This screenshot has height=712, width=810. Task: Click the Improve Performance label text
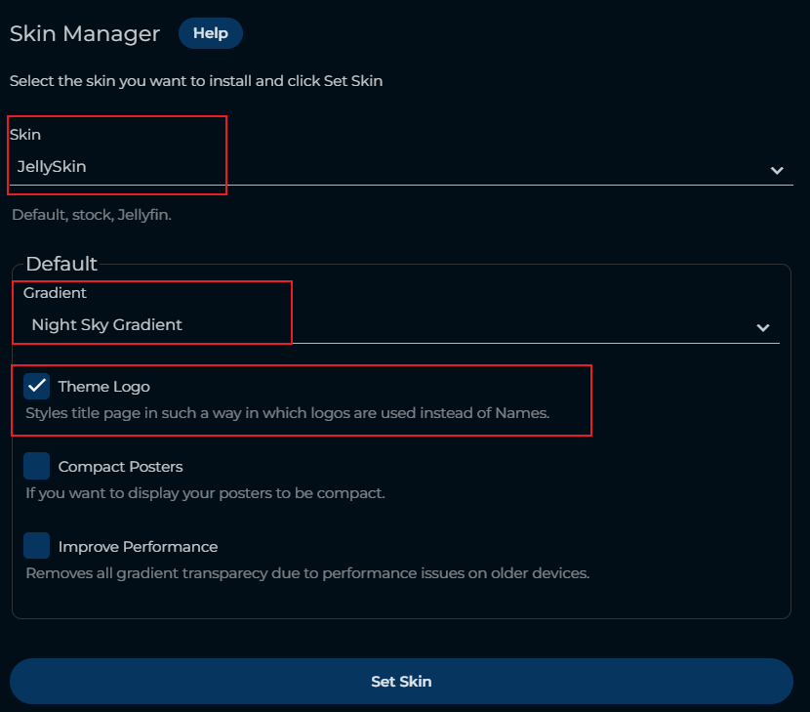pyautogui.click(x=138, y=547)
